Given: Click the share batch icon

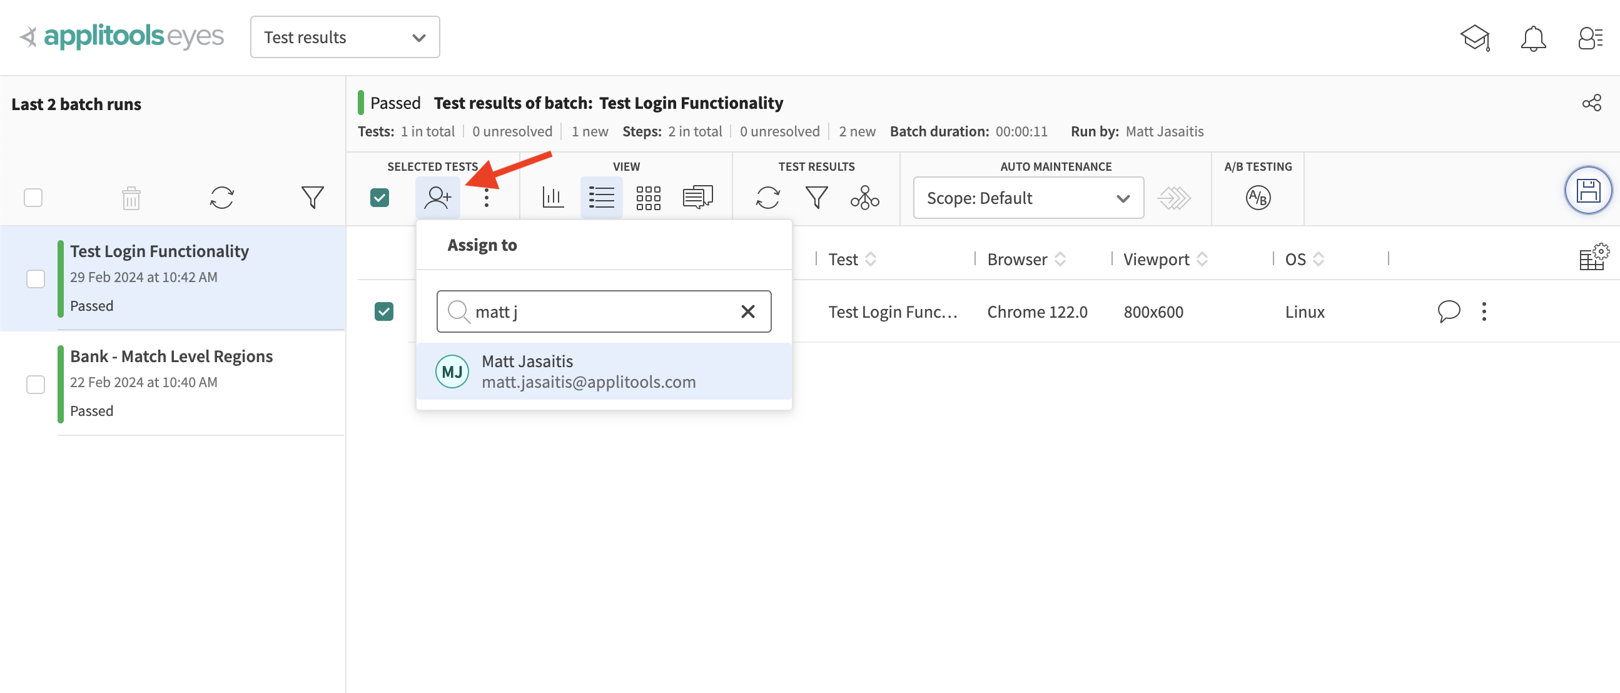Looking at the screenshot, I should (x=1591, y=103).
